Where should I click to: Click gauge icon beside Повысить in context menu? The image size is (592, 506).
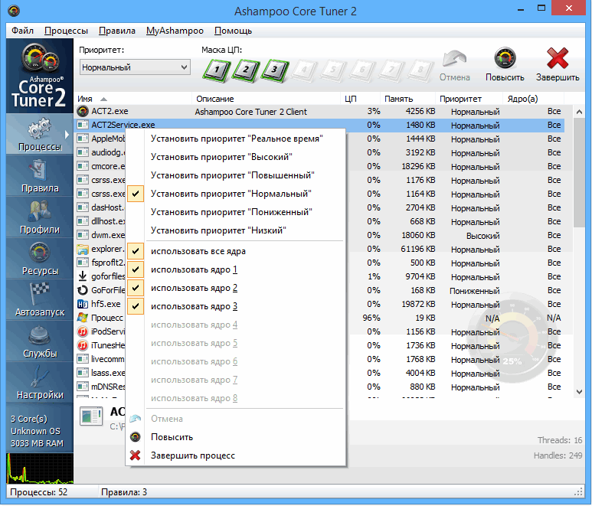click(135, 437)
